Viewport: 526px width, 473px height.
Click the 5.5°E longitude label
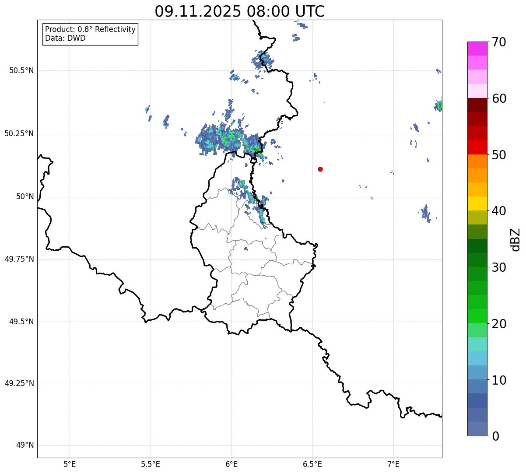[151, 464]
